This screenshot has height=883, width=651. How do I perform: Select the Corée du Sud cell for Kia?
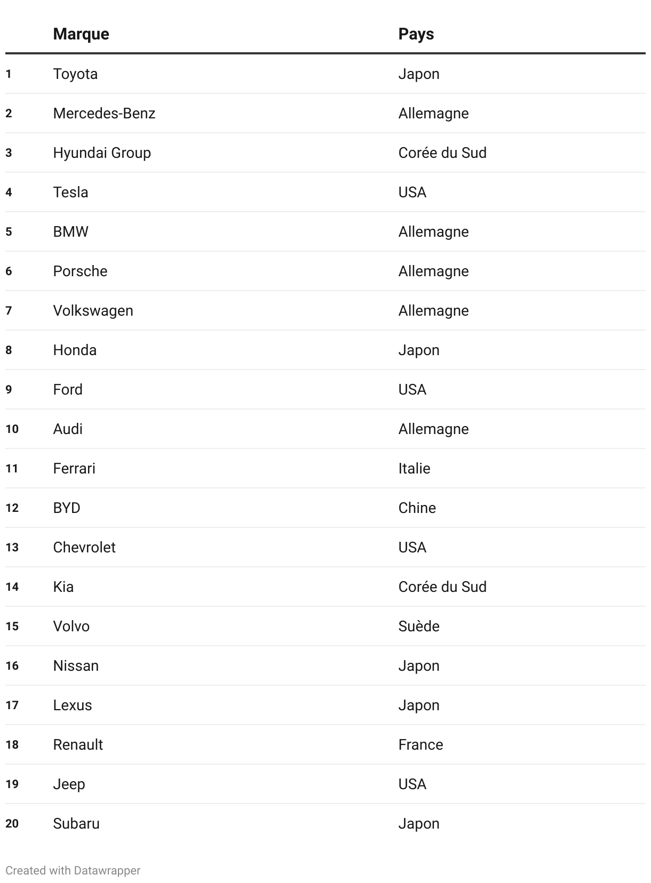(442, 587)
